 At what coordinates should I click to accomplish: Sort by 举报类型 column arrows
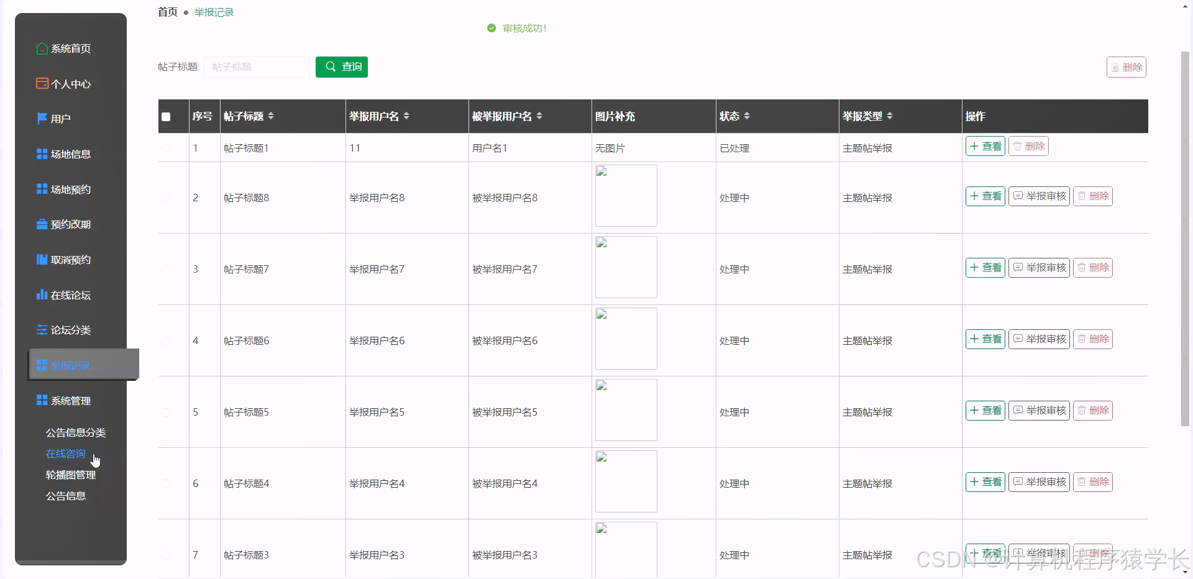890,116
